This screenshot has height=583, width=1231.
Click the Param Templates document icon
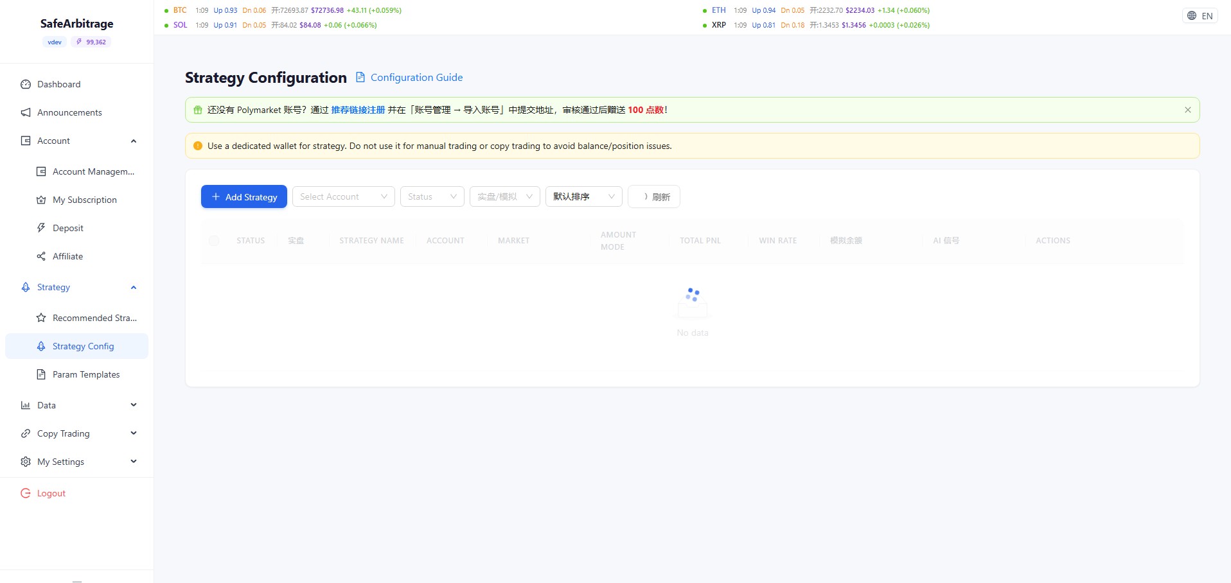tap(41, 374)
